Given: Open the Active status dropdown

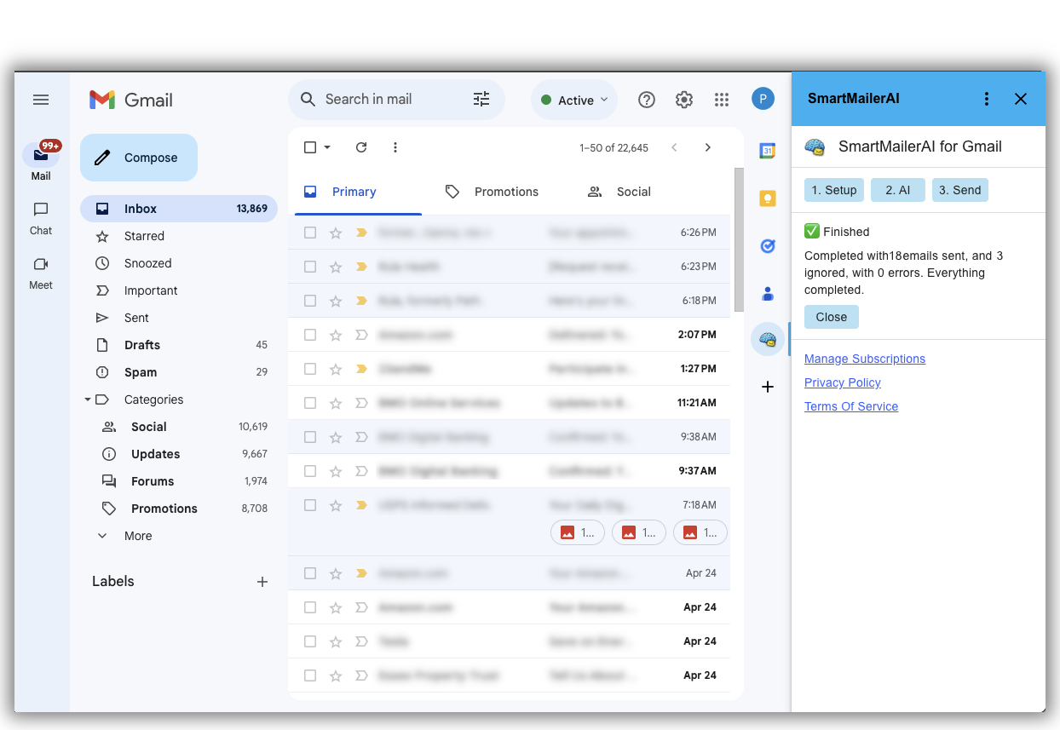Looking at the screenshot, I should [x=575, y=100].
